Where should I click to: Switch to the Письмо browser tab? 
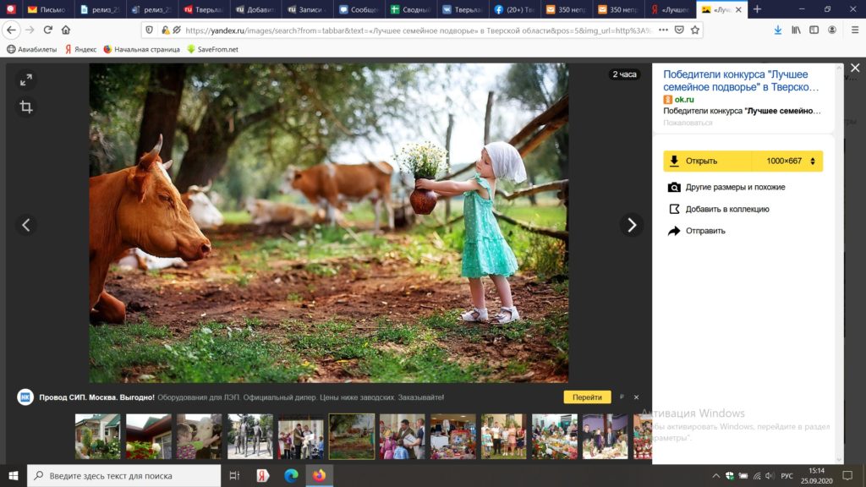46,9
